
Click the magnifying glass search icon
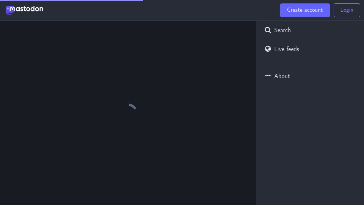tap(268, 30)
